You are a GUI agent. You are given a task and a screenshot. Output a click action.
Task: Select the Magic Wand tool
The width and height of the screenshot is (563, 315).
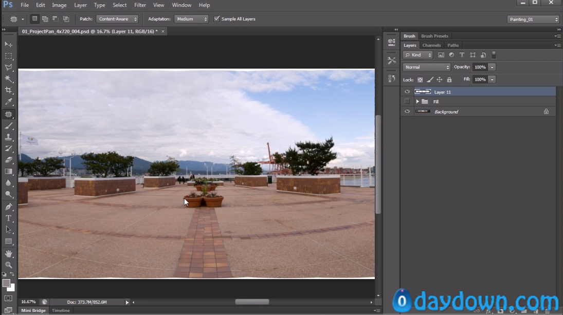(9, 79)
